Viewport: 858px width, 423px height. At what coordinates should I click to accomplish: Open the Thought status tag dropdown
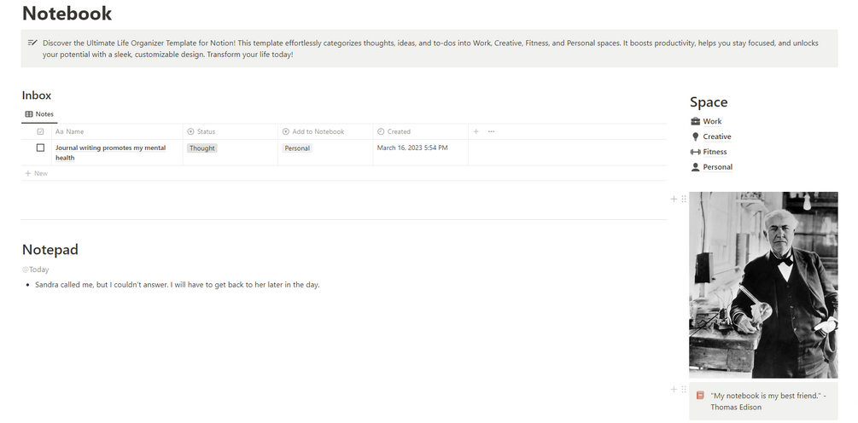click(x=202, y=148)
